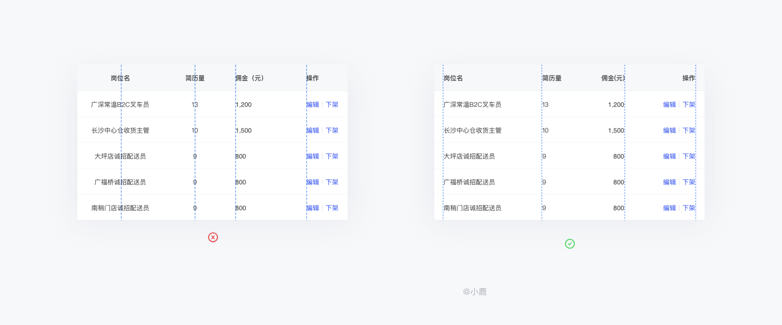The image size is (782, 325).
Task: Click 下架 for 广福桥诚招配送员 in left table
Action: [x=332, y=182]
